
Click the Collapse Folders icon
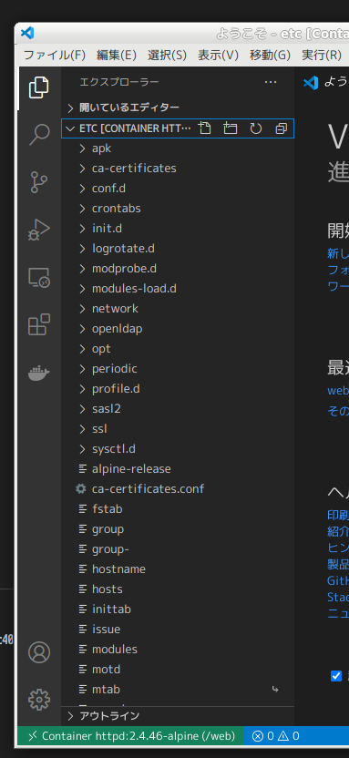(281, 128)
